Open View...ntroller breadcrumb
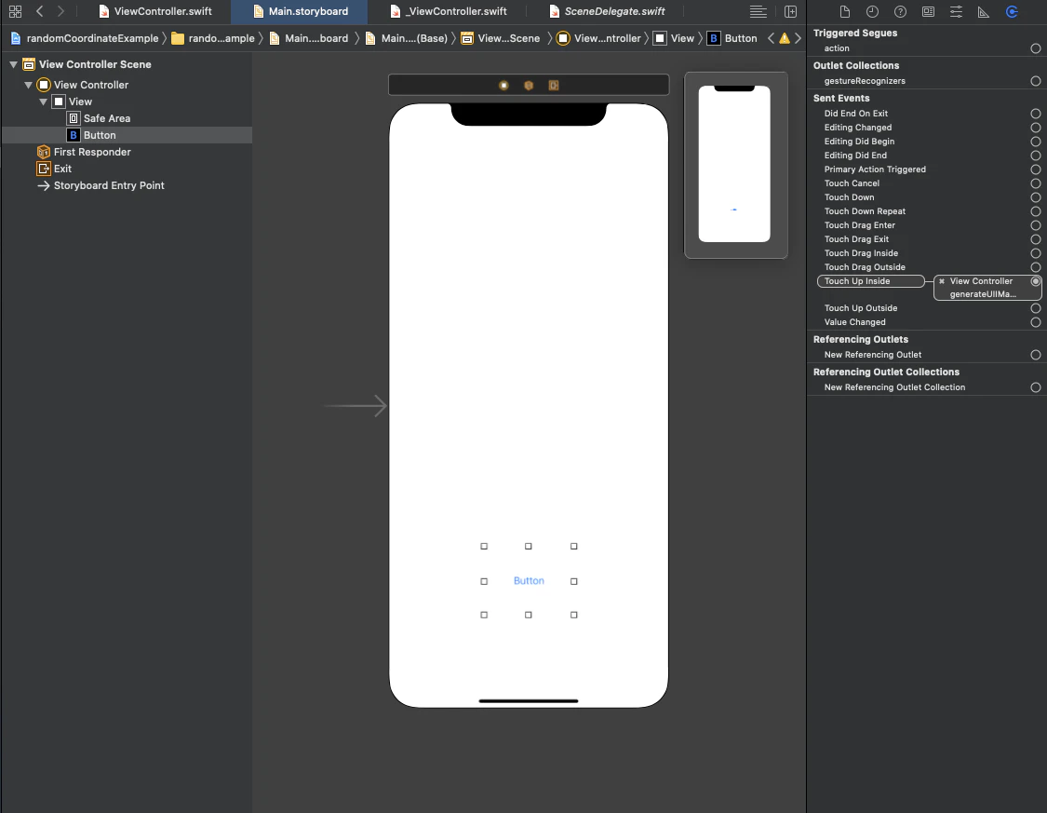 [598, 38]
